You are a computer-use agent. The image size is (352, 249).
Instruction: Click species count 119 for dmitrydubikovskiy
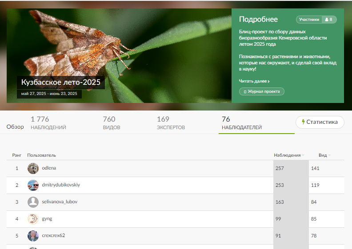tap(315, 185)
